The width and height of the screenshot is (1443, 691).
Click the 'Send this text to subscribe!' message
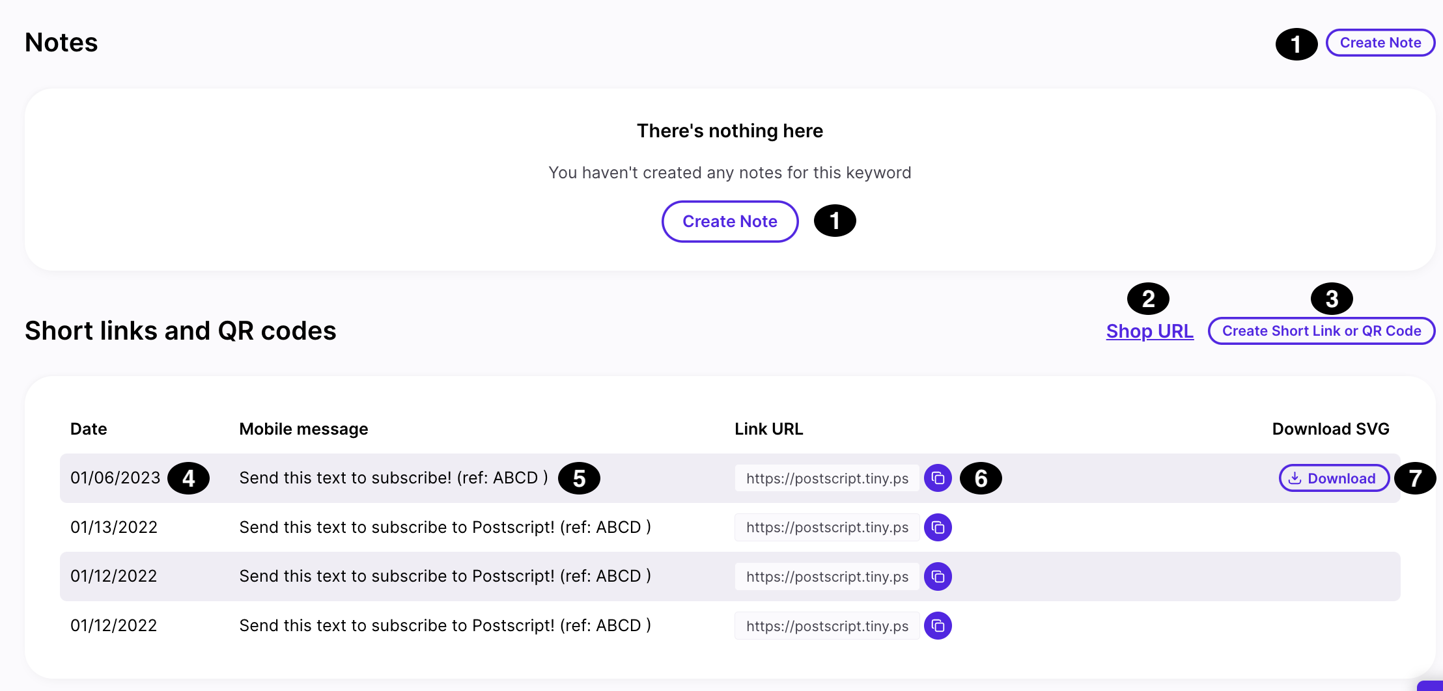[394, 478]
